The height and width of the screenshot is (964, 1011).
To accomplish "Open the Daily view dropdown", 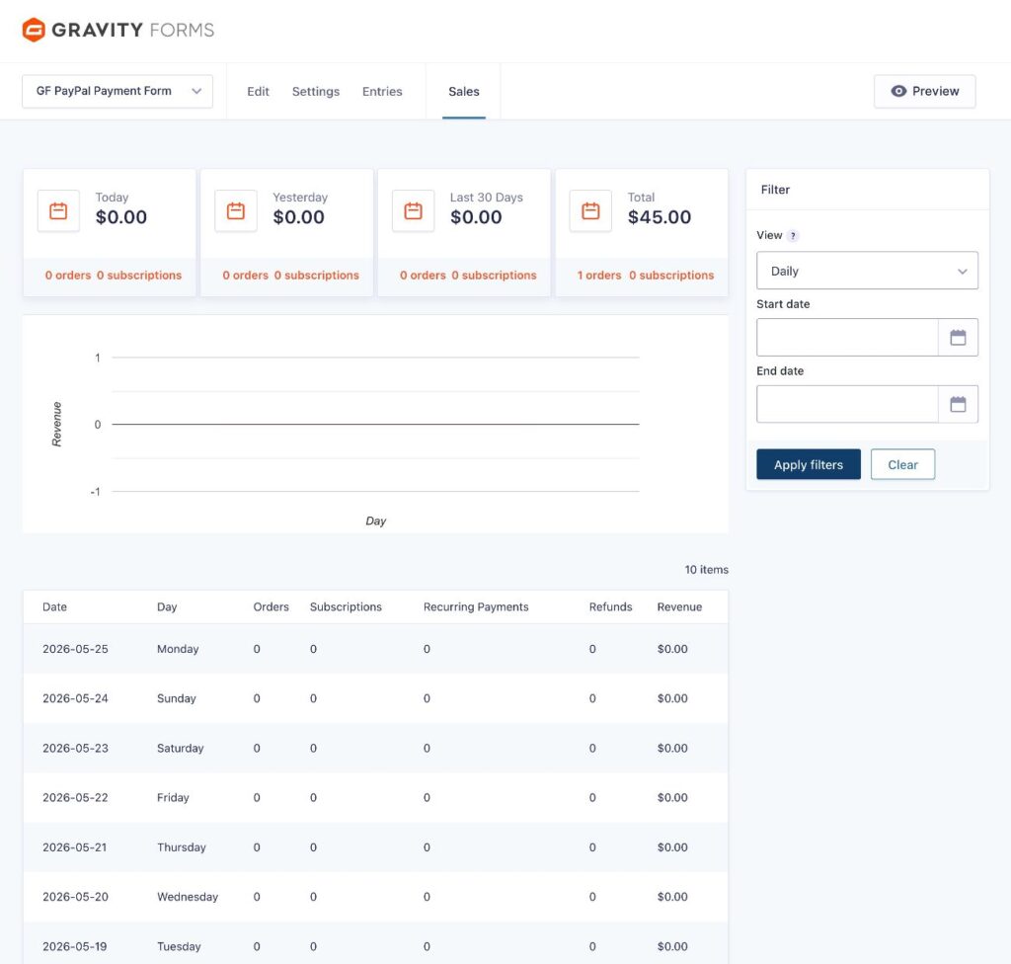I will (x=867, y=271).
